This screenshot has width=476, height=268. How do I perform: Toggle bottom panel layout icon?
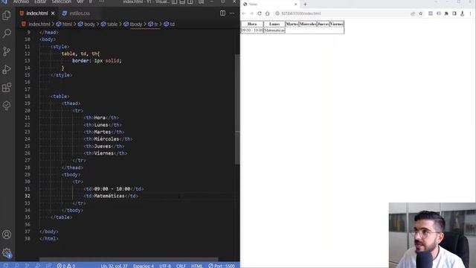coord(182,1)
